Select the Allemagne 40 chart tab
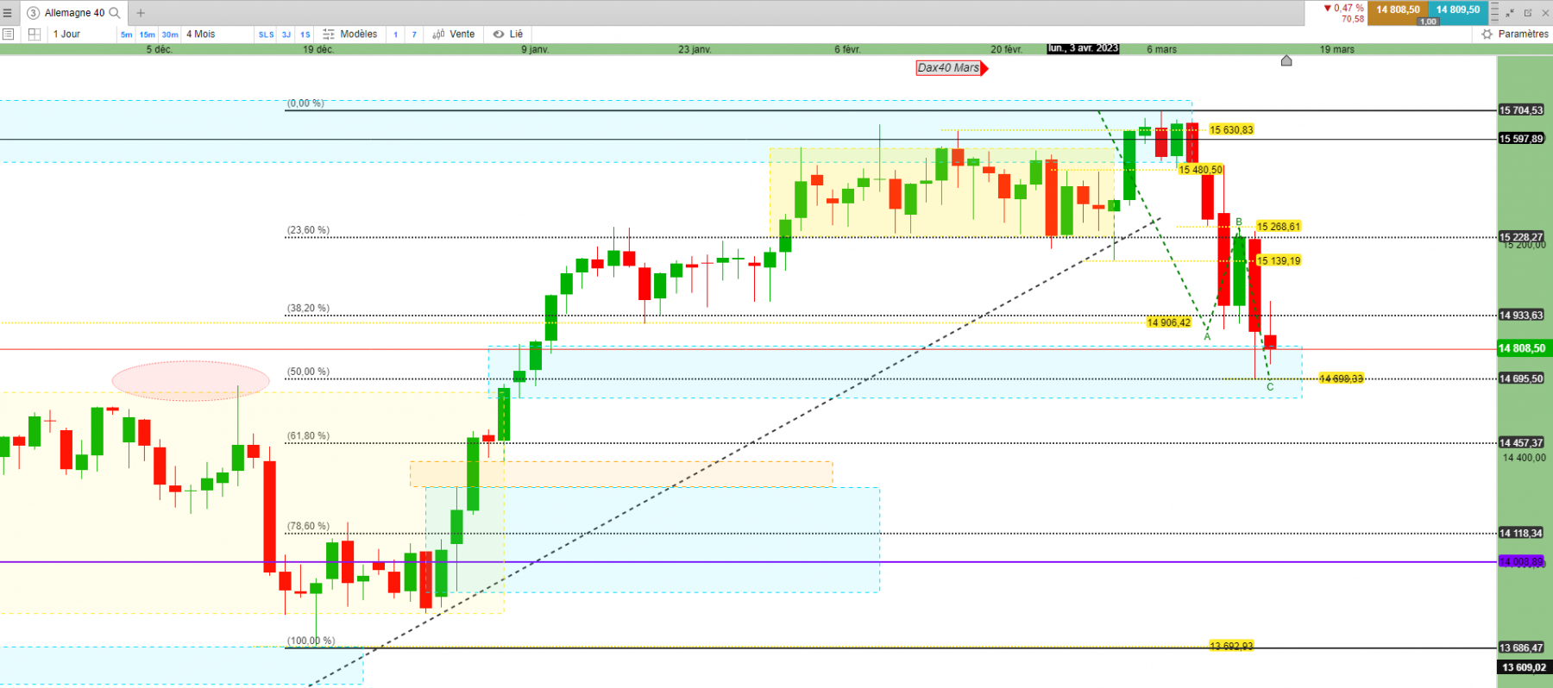 tap(72, 13)
